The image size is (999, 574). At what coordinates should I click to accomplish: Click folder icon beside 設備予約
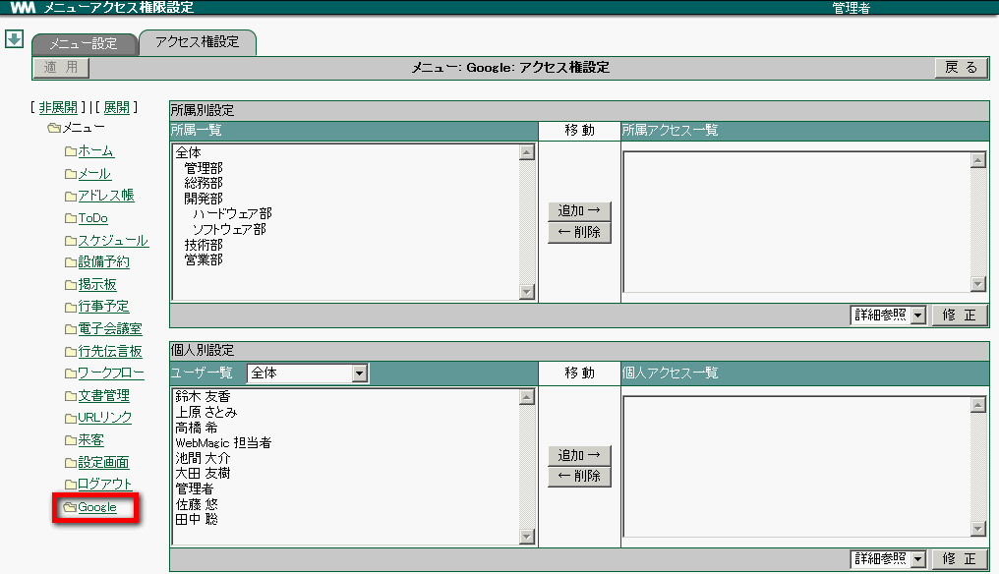pyautogui.click(x=71, y=262)
